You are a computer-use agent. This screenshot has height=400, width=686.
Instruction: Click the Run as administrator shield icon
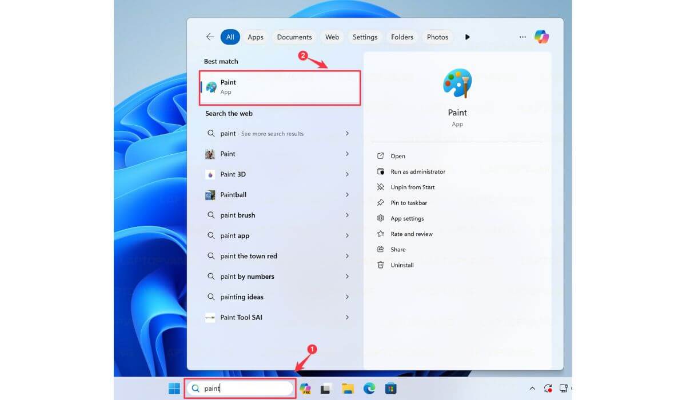pyautogui.click(x=381, y=171)
